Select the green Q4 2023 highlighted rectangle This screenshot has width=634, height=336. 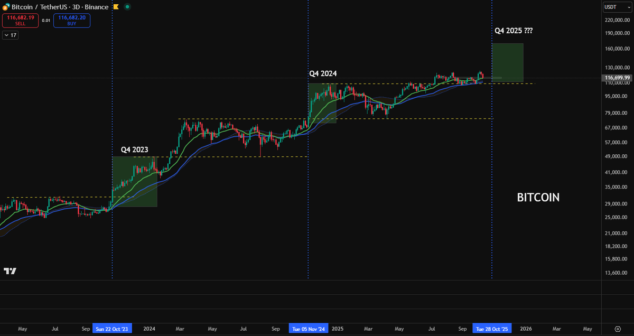(x=135, y=181)
